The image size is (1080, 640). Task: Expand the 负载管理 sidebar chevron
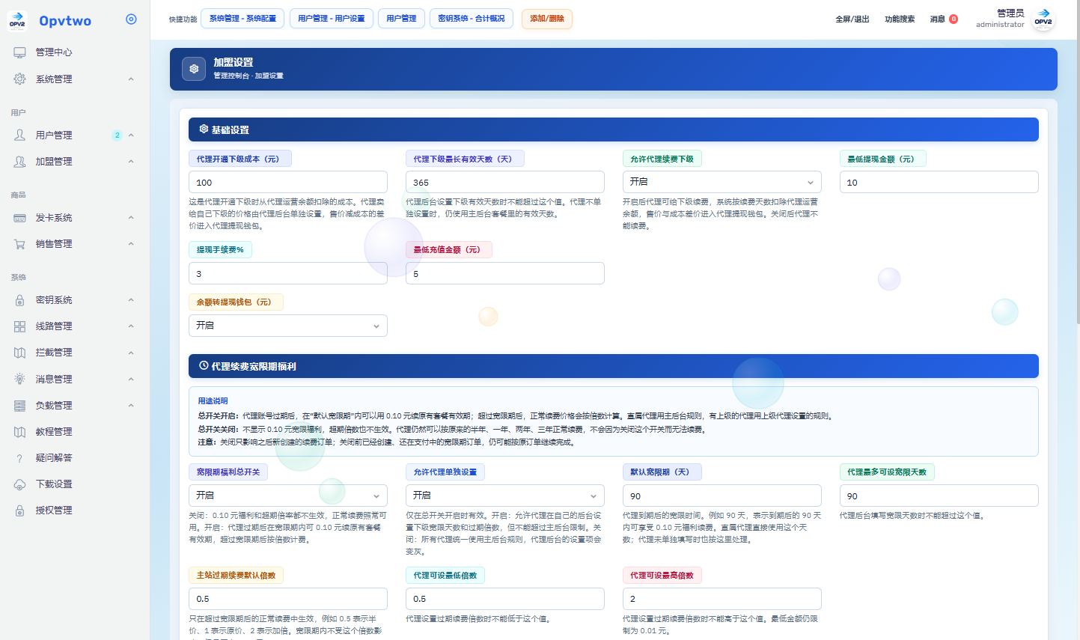click(x=131, y=405)
